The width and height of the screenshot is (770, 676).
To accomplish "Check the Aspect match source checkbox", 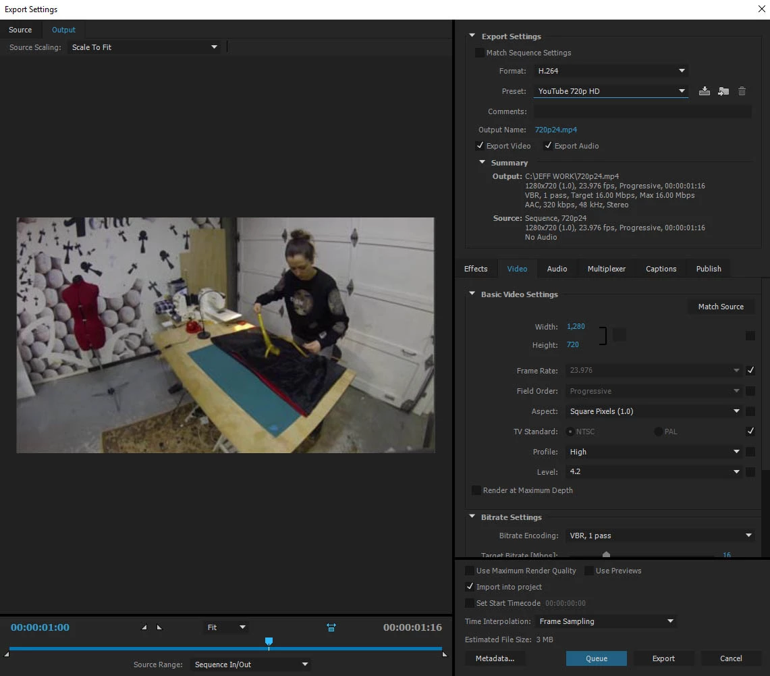I will [750, 411].
